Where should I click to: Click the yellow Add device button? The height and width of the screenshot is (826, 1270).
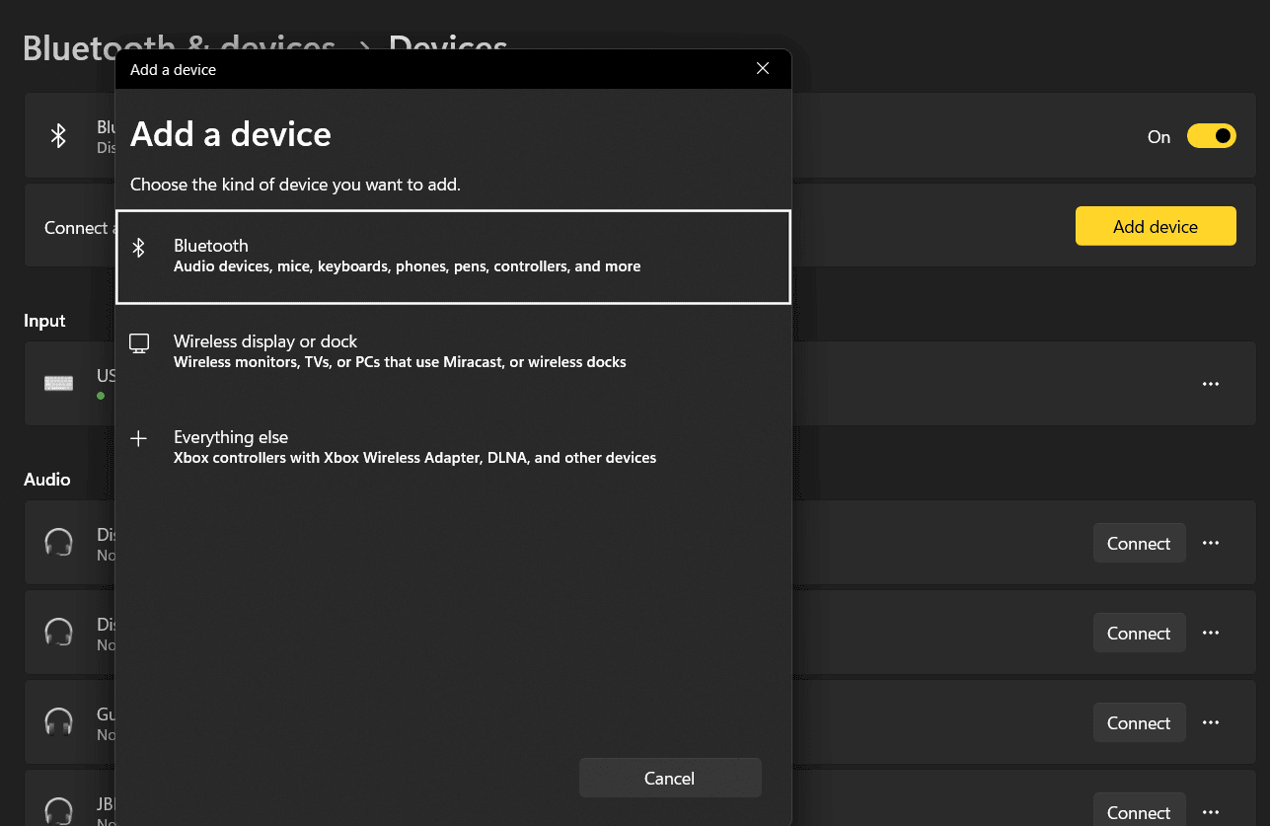tap(1156, 226)
